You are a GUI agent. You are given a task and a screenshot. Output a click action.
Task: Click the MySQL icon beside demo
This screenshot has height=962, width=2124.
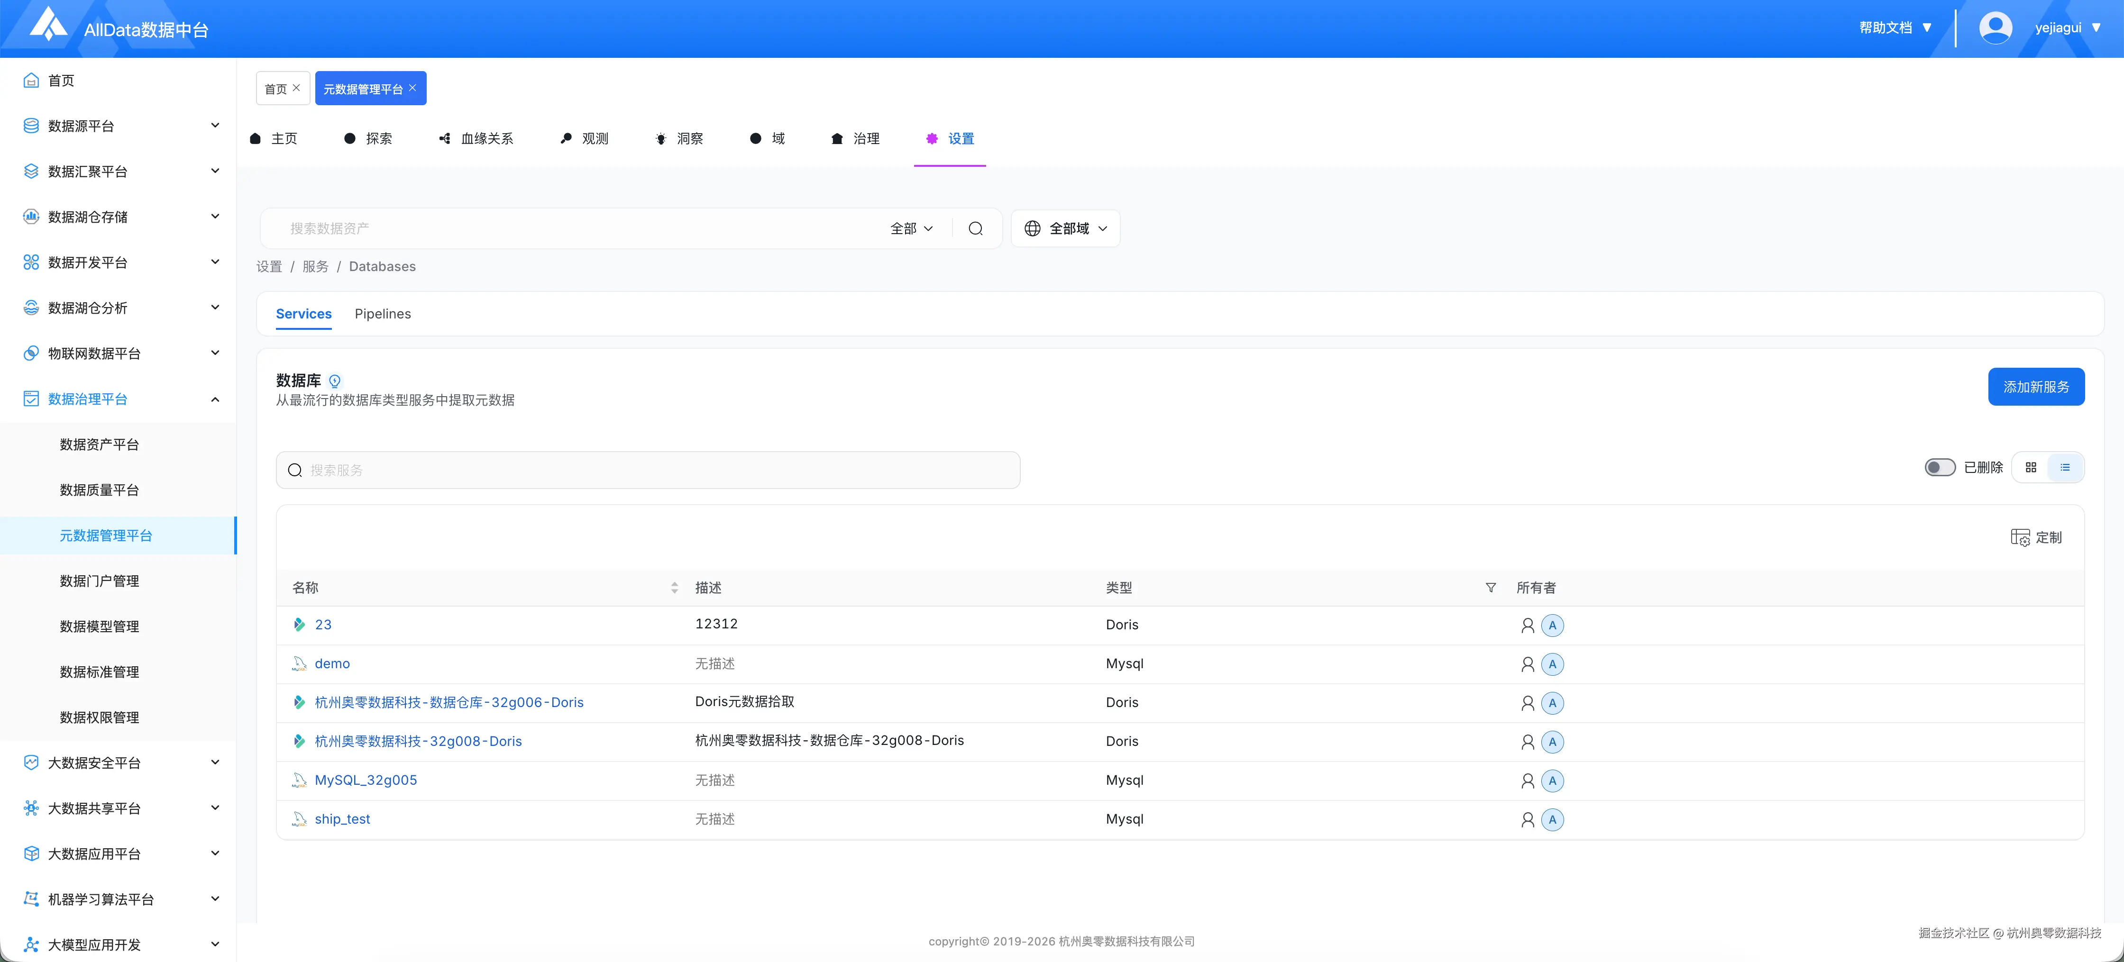299,663
